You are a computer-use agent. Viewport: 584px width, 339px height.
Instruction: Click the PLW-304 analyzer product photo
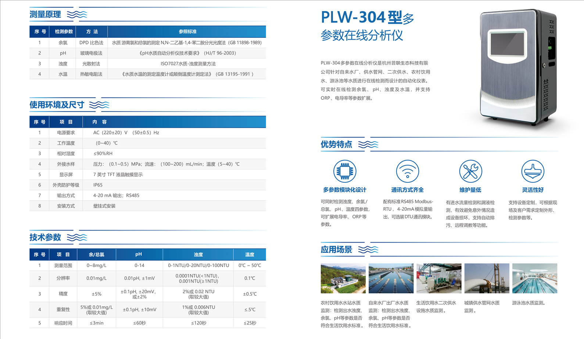pos(518,67)
